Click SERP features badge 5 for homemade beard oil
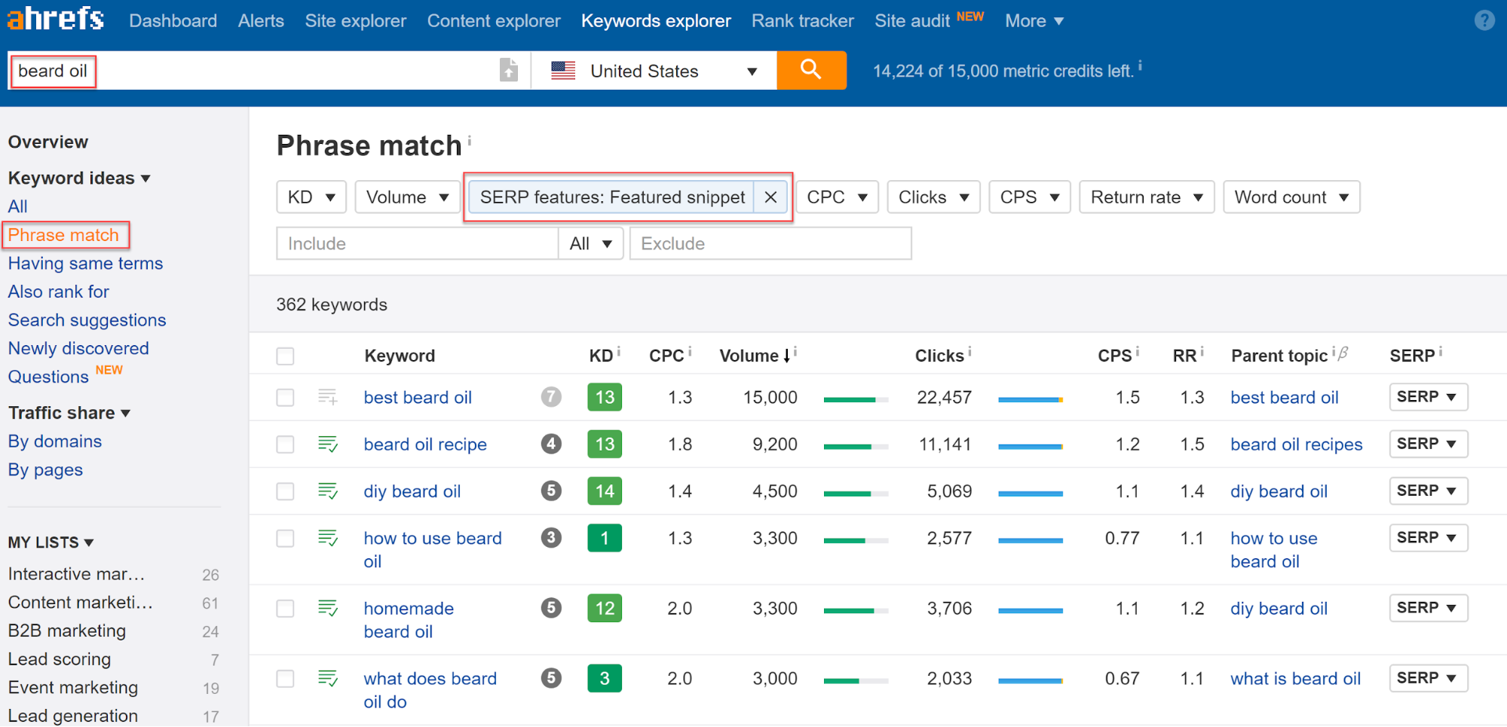The height and width of the screenshot is (727, 1507). pyautogui.click(x=551, y=608)
